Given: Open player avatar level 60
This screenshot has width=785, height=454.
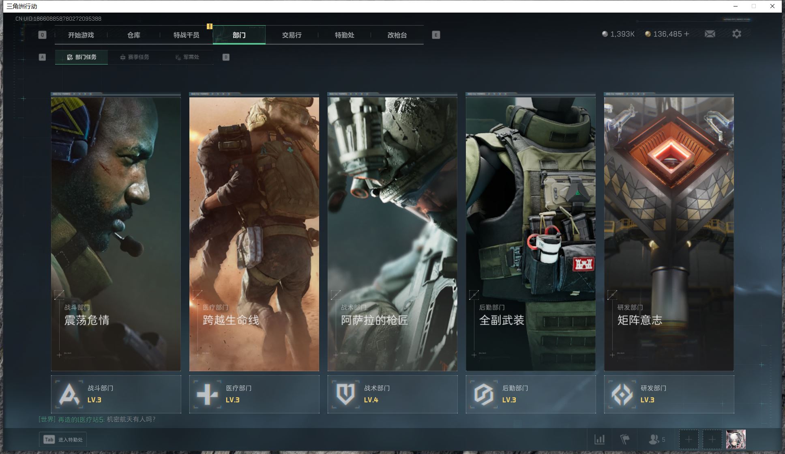Looking at the screenshot, I should [x=736, y=439].
